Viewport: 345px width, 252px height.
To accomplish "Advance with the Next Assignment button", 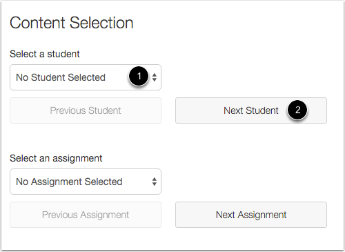I will tap(251, 215).
